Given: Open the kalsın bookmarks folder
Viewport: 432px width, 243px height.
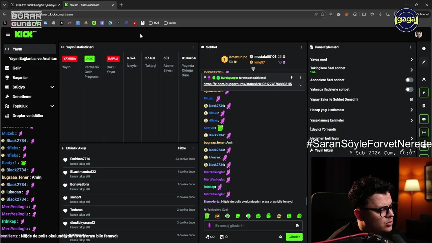Looking at the screenshot, I should (x=170, y=23).
